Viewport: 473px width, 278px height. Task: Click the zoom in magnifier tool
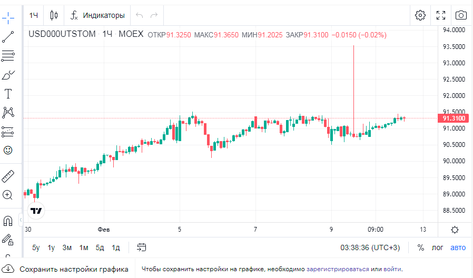pyautogui.click(x=8, y=195)
